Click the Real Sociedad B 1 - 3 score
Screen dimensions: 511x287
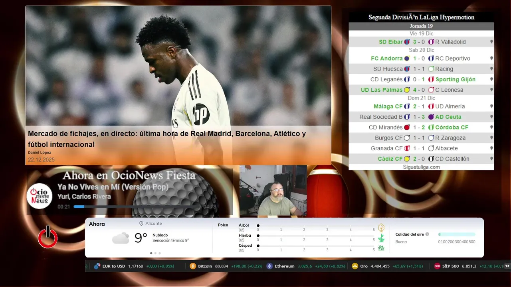coord(419,117)
